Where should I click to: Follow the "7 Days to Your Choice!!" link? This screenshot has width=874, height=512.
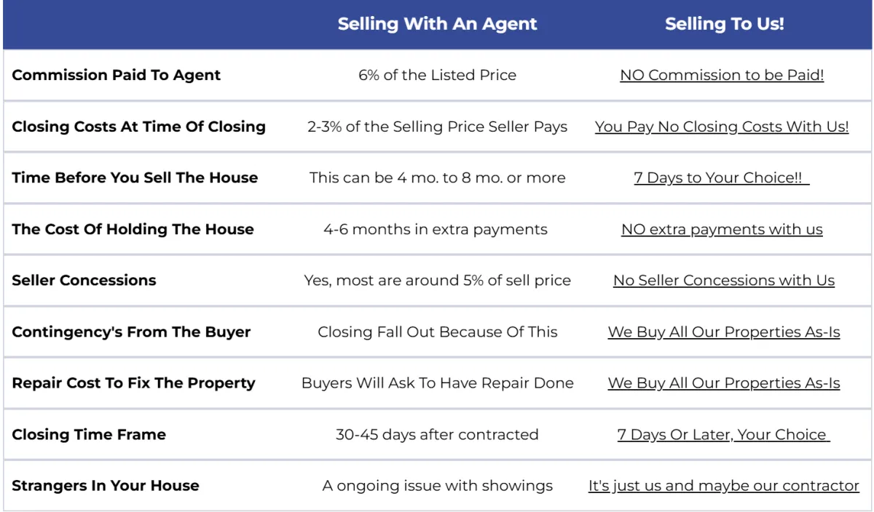[x=721, y=177]
